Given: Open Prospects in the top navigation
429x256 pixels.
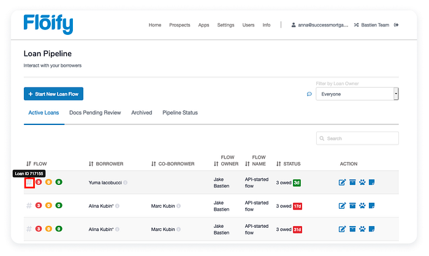Looking at the screenshot, I should pyautogui.click(x=180, y=25).
